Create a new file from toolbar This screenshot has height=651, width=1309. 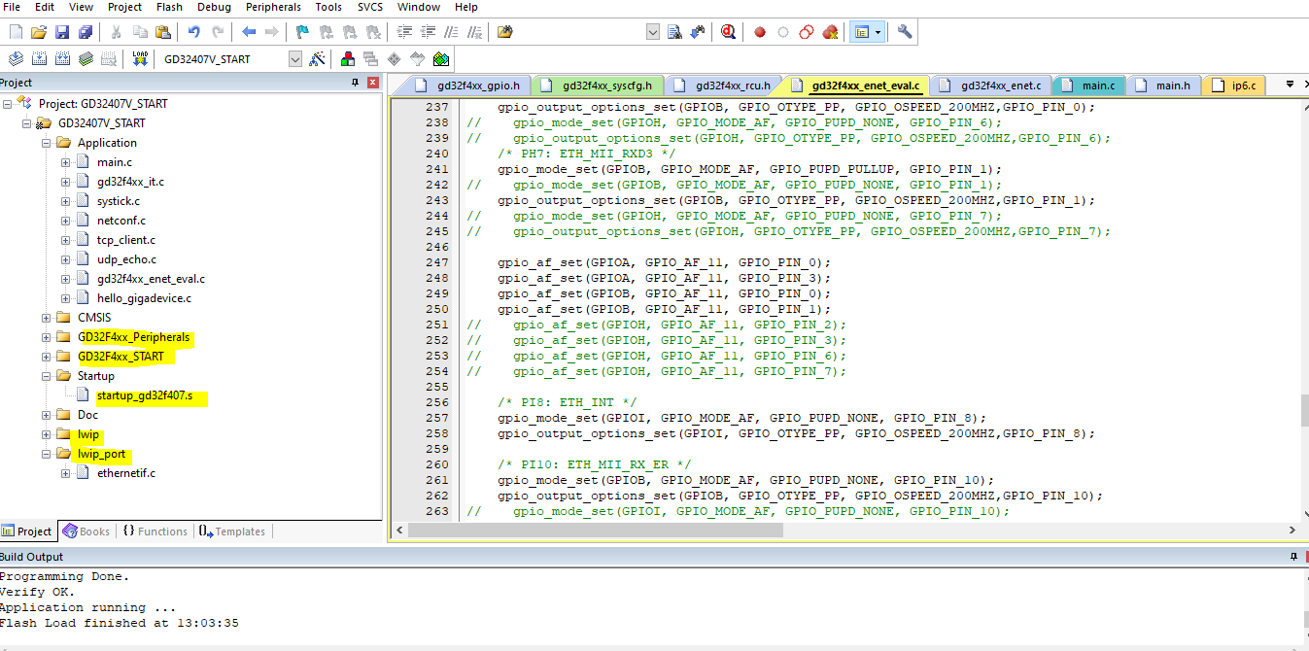(15, 32)
